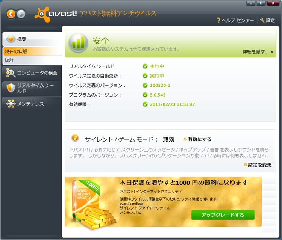Viewport: 282px width, 240px height.
Task: Click the 実行中 status for ウイルス定義の自動更新
Action: pyautogui.click(x=157, y=76)
